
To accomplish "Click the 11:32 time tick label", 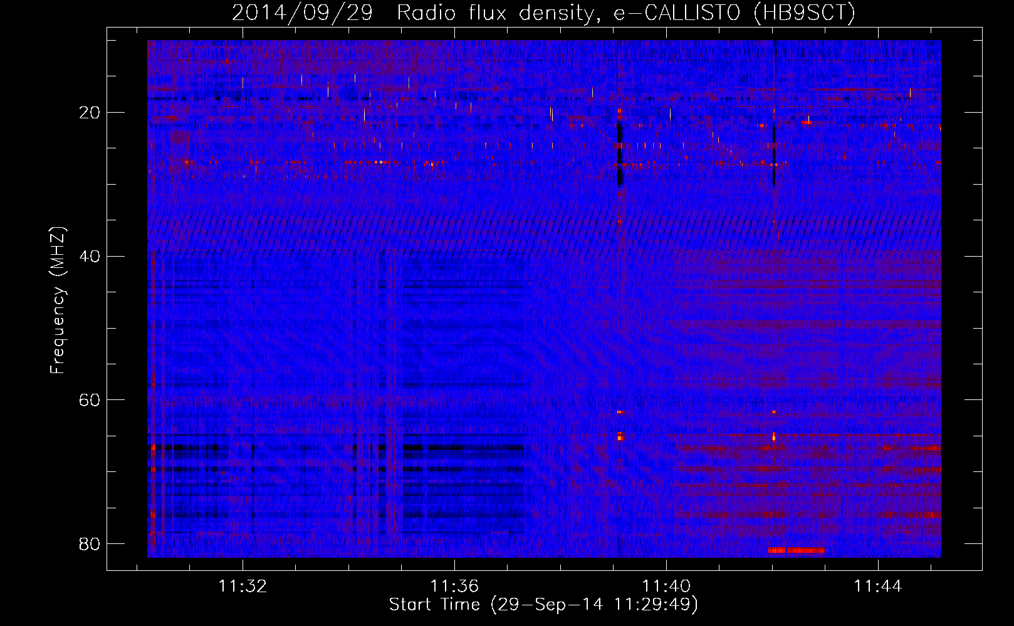I will click(x=243, y=586).
